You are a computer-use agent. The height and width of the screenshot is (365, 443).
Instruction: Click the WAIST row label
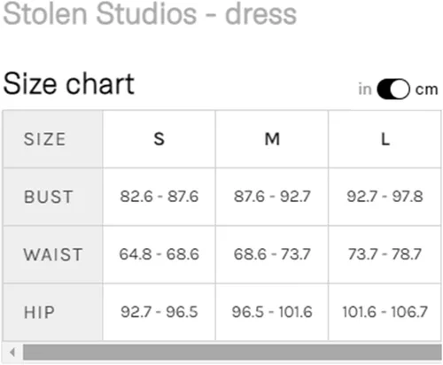tap(52, 254)
